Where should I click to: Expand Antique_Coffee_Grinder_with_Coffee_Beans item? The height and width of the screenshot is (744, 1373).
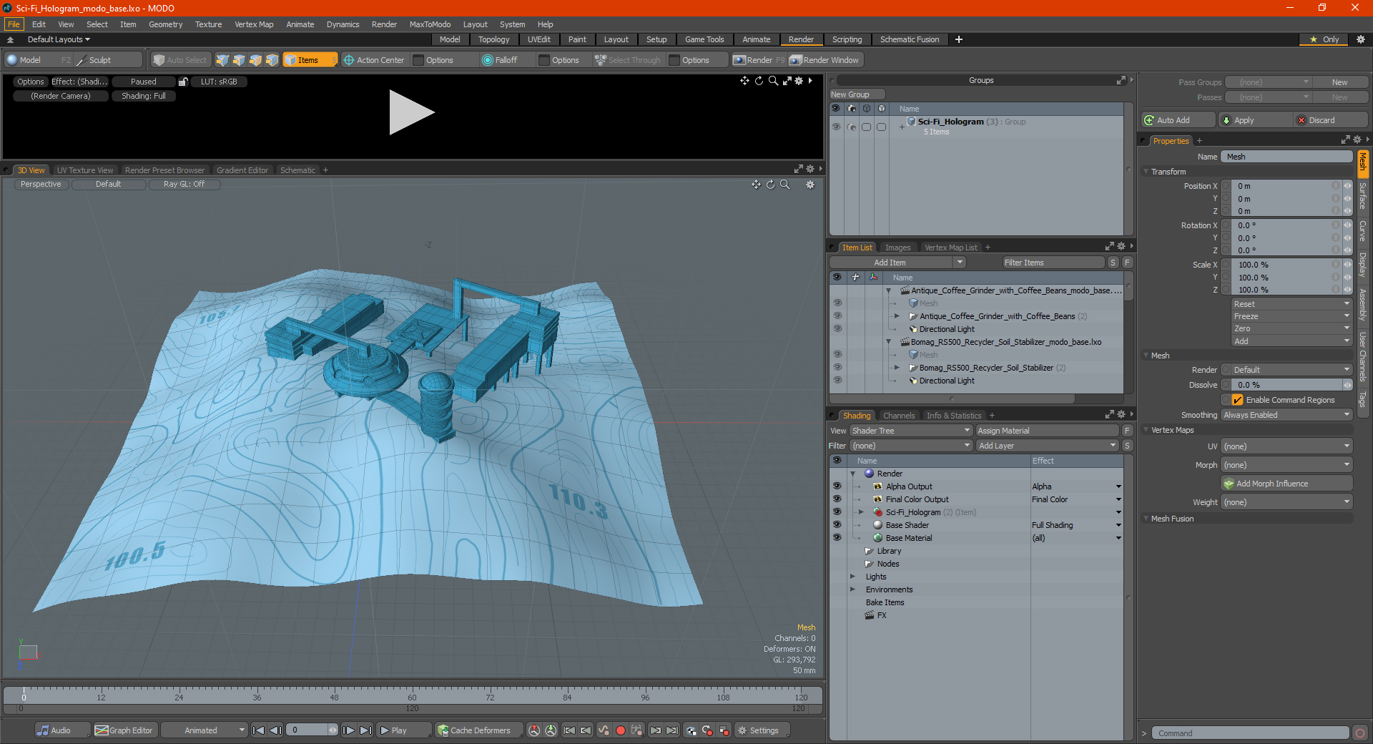tap(897, 316)
